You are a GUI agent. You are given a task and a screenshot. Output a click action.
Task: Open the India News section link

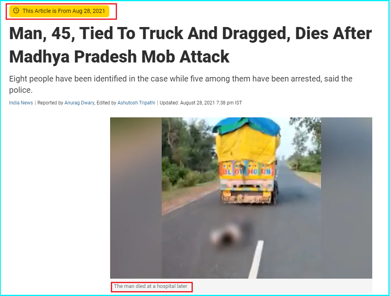(x=21, y=103)
